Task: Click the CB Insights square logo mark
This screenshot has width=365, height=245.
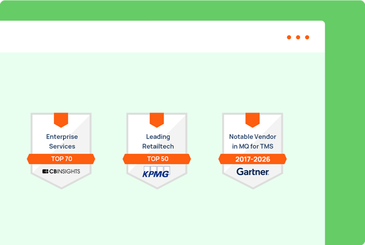Action: [x=46, y=171]
